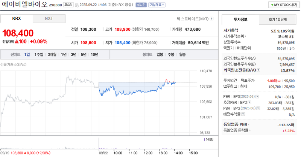Click the MY STOCK 추가 button

[284, 5]
